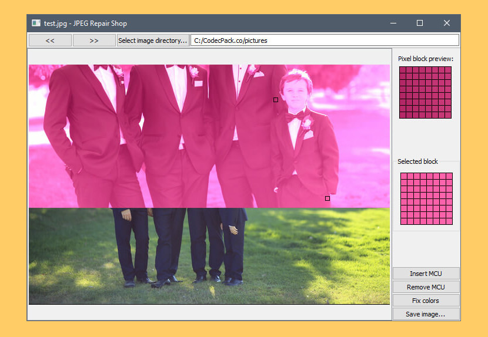Advance to next image with >> button
The width and height of the screenshot is (488, 337).
point(94,41)
